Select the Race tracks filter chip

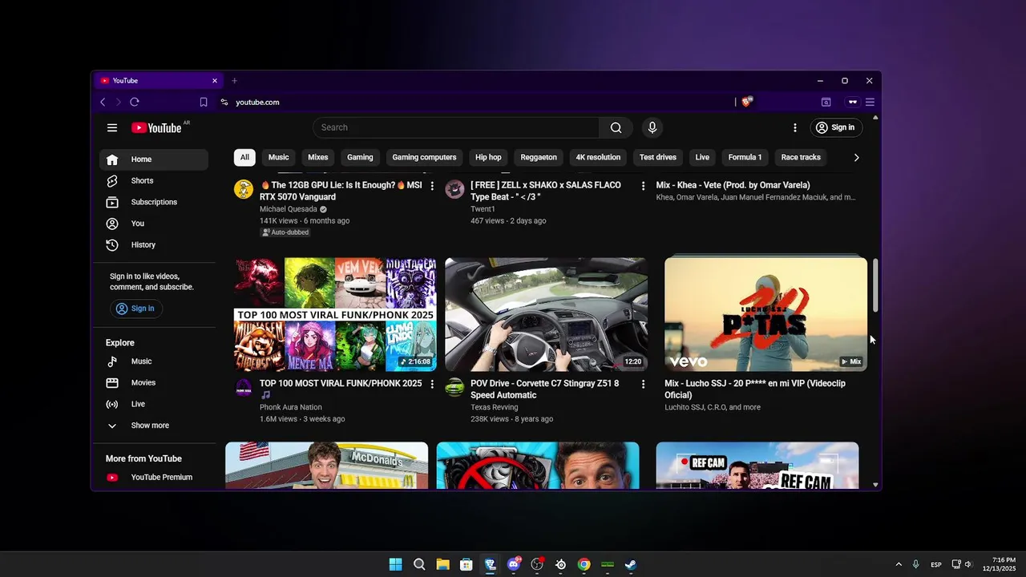pos(801,158)
